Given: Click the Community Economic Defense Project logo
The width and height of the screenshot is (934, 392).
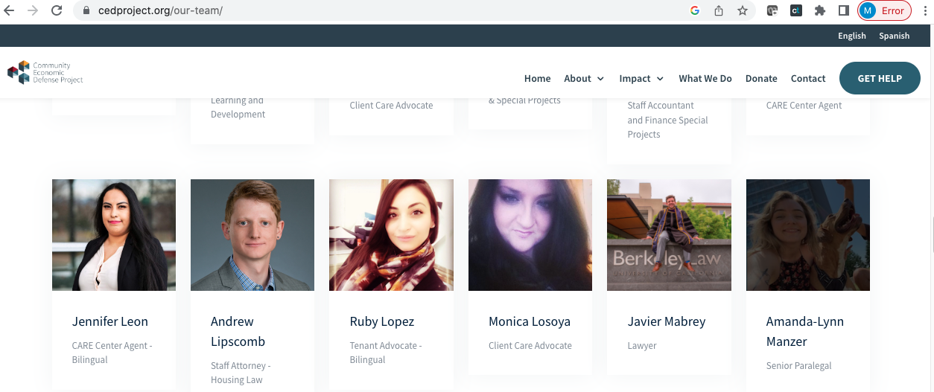Looking at the screenshot, I should click(x=45, y=73).
